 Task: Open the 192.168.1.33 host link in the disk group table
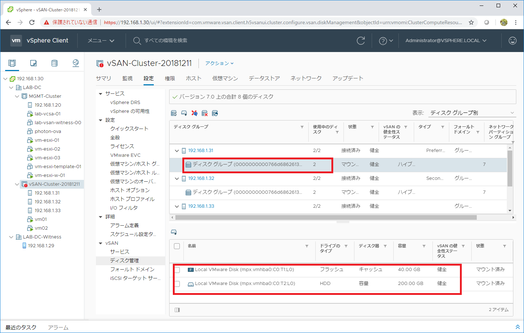click(201, 206)
